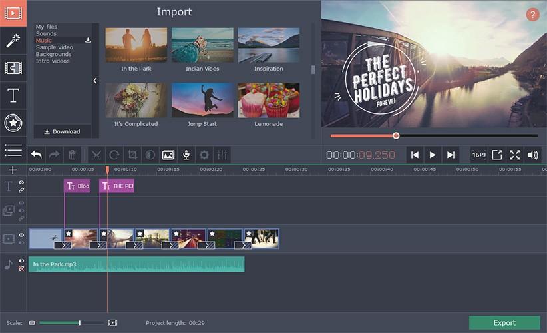The image size is (547, 333).
Task: Click the timeline Scale zoom slider
Action: coord(79,323)
